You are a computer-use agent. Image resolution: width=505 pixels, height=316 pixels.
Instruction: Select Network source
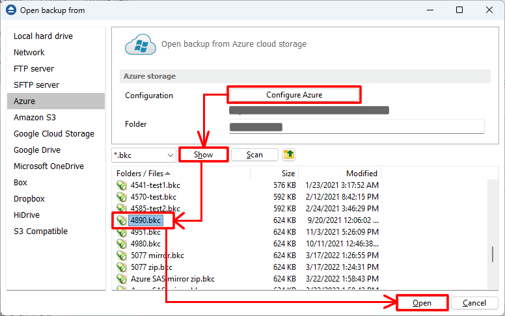[x=29, y=53]
